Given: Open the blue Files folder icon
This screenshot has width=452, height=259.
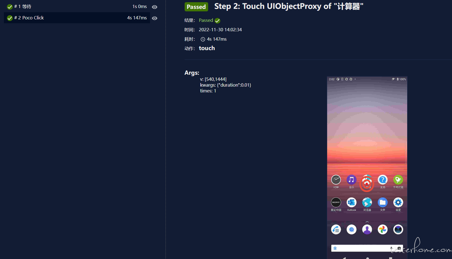Looking at the screenshot, I should pyautogui.click(x=383, y=203).
